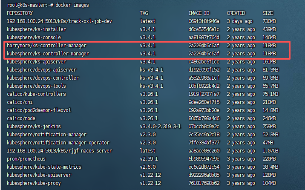Click image ID 7ffe334bf377

tap(204, 143)
